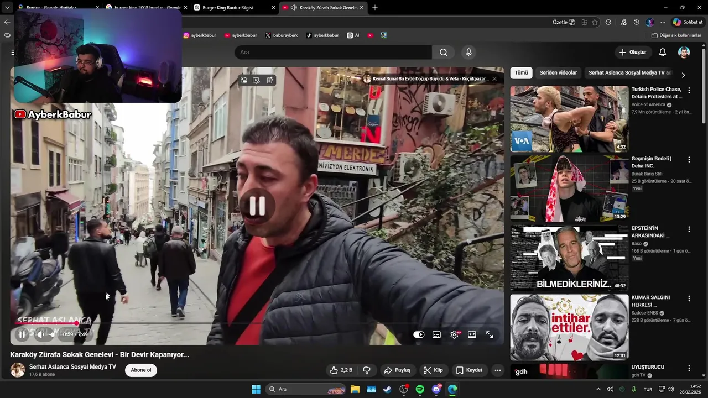This screenshot has height=398, width=708.
Task: Click Özetle summarize in address bar
Action: tap(564, 22)
